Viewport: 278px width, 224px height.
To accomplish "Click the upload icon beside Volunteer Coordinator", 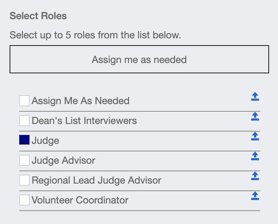I will 255,196.
